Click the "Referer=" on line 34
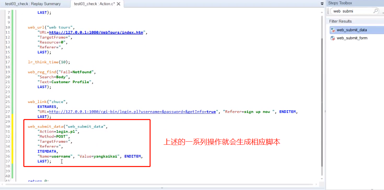384x190 pixels. tap(50, 147)
